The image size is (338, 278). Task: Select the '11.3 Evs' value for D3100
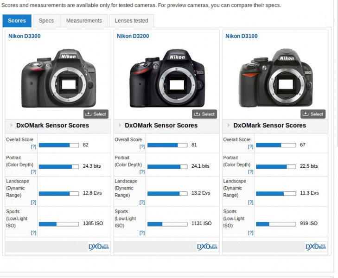[x=309, y=193]
